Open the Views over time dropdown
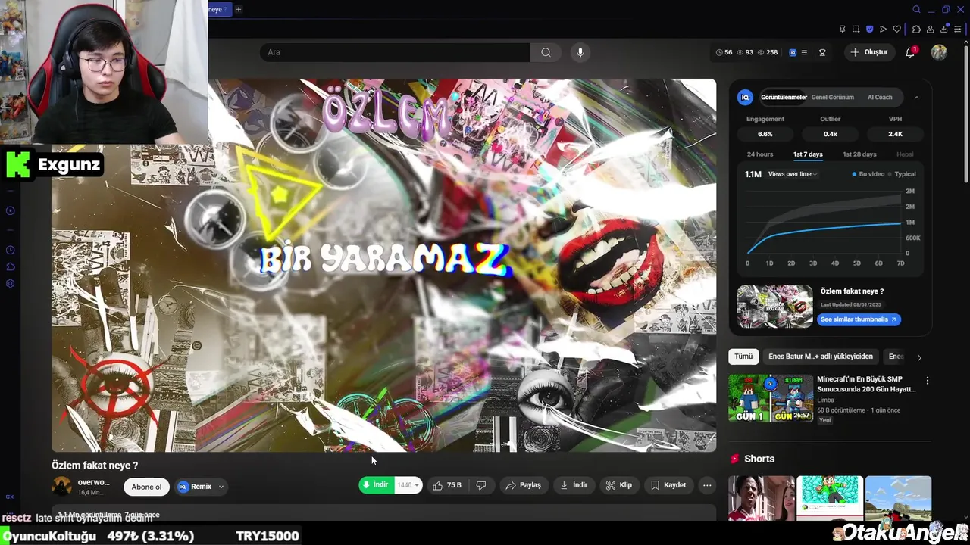This screenshot has height=545, width=970. click(793, 174)
